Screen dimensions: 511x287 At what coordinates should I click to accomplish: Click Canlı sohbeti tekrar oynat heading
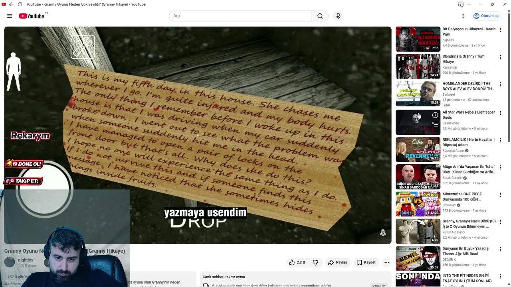tap(224, 277)
